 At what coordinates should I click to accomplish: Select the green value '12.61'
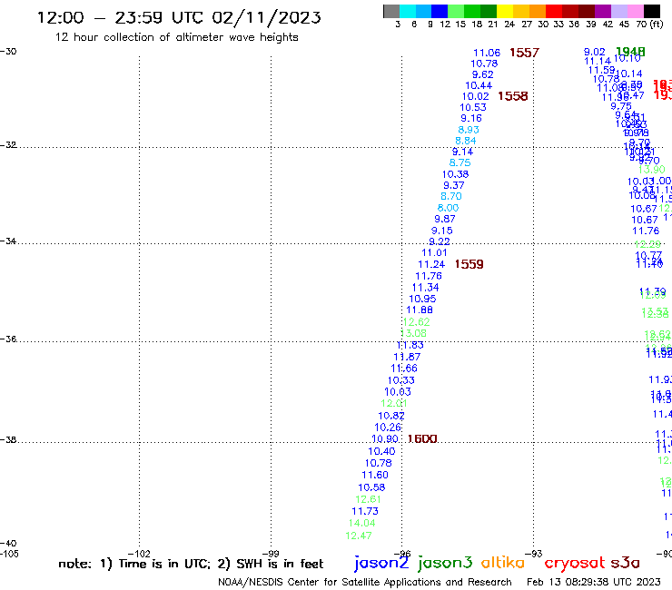point(368,499)
